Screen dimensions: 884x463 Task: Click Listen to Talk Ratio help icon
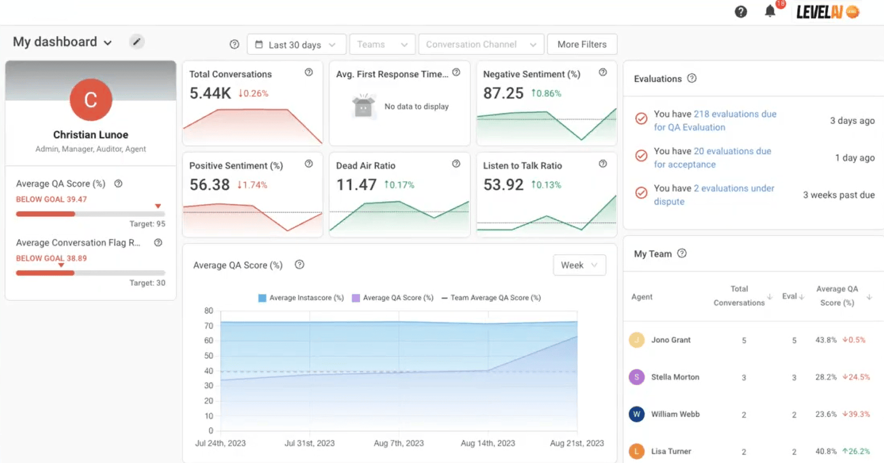pyautogui.click(x=603, y=164)
